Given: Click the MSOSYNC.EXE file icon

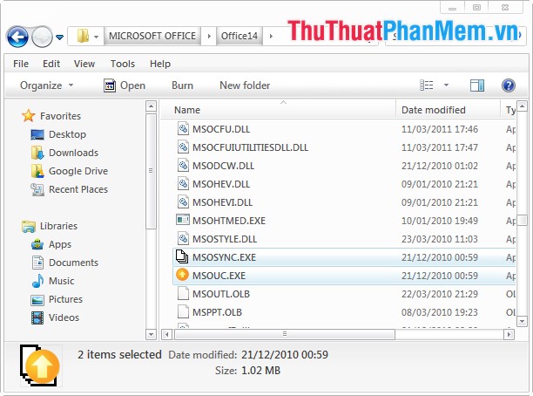Looking at the screenshot, I should point(182,256).
